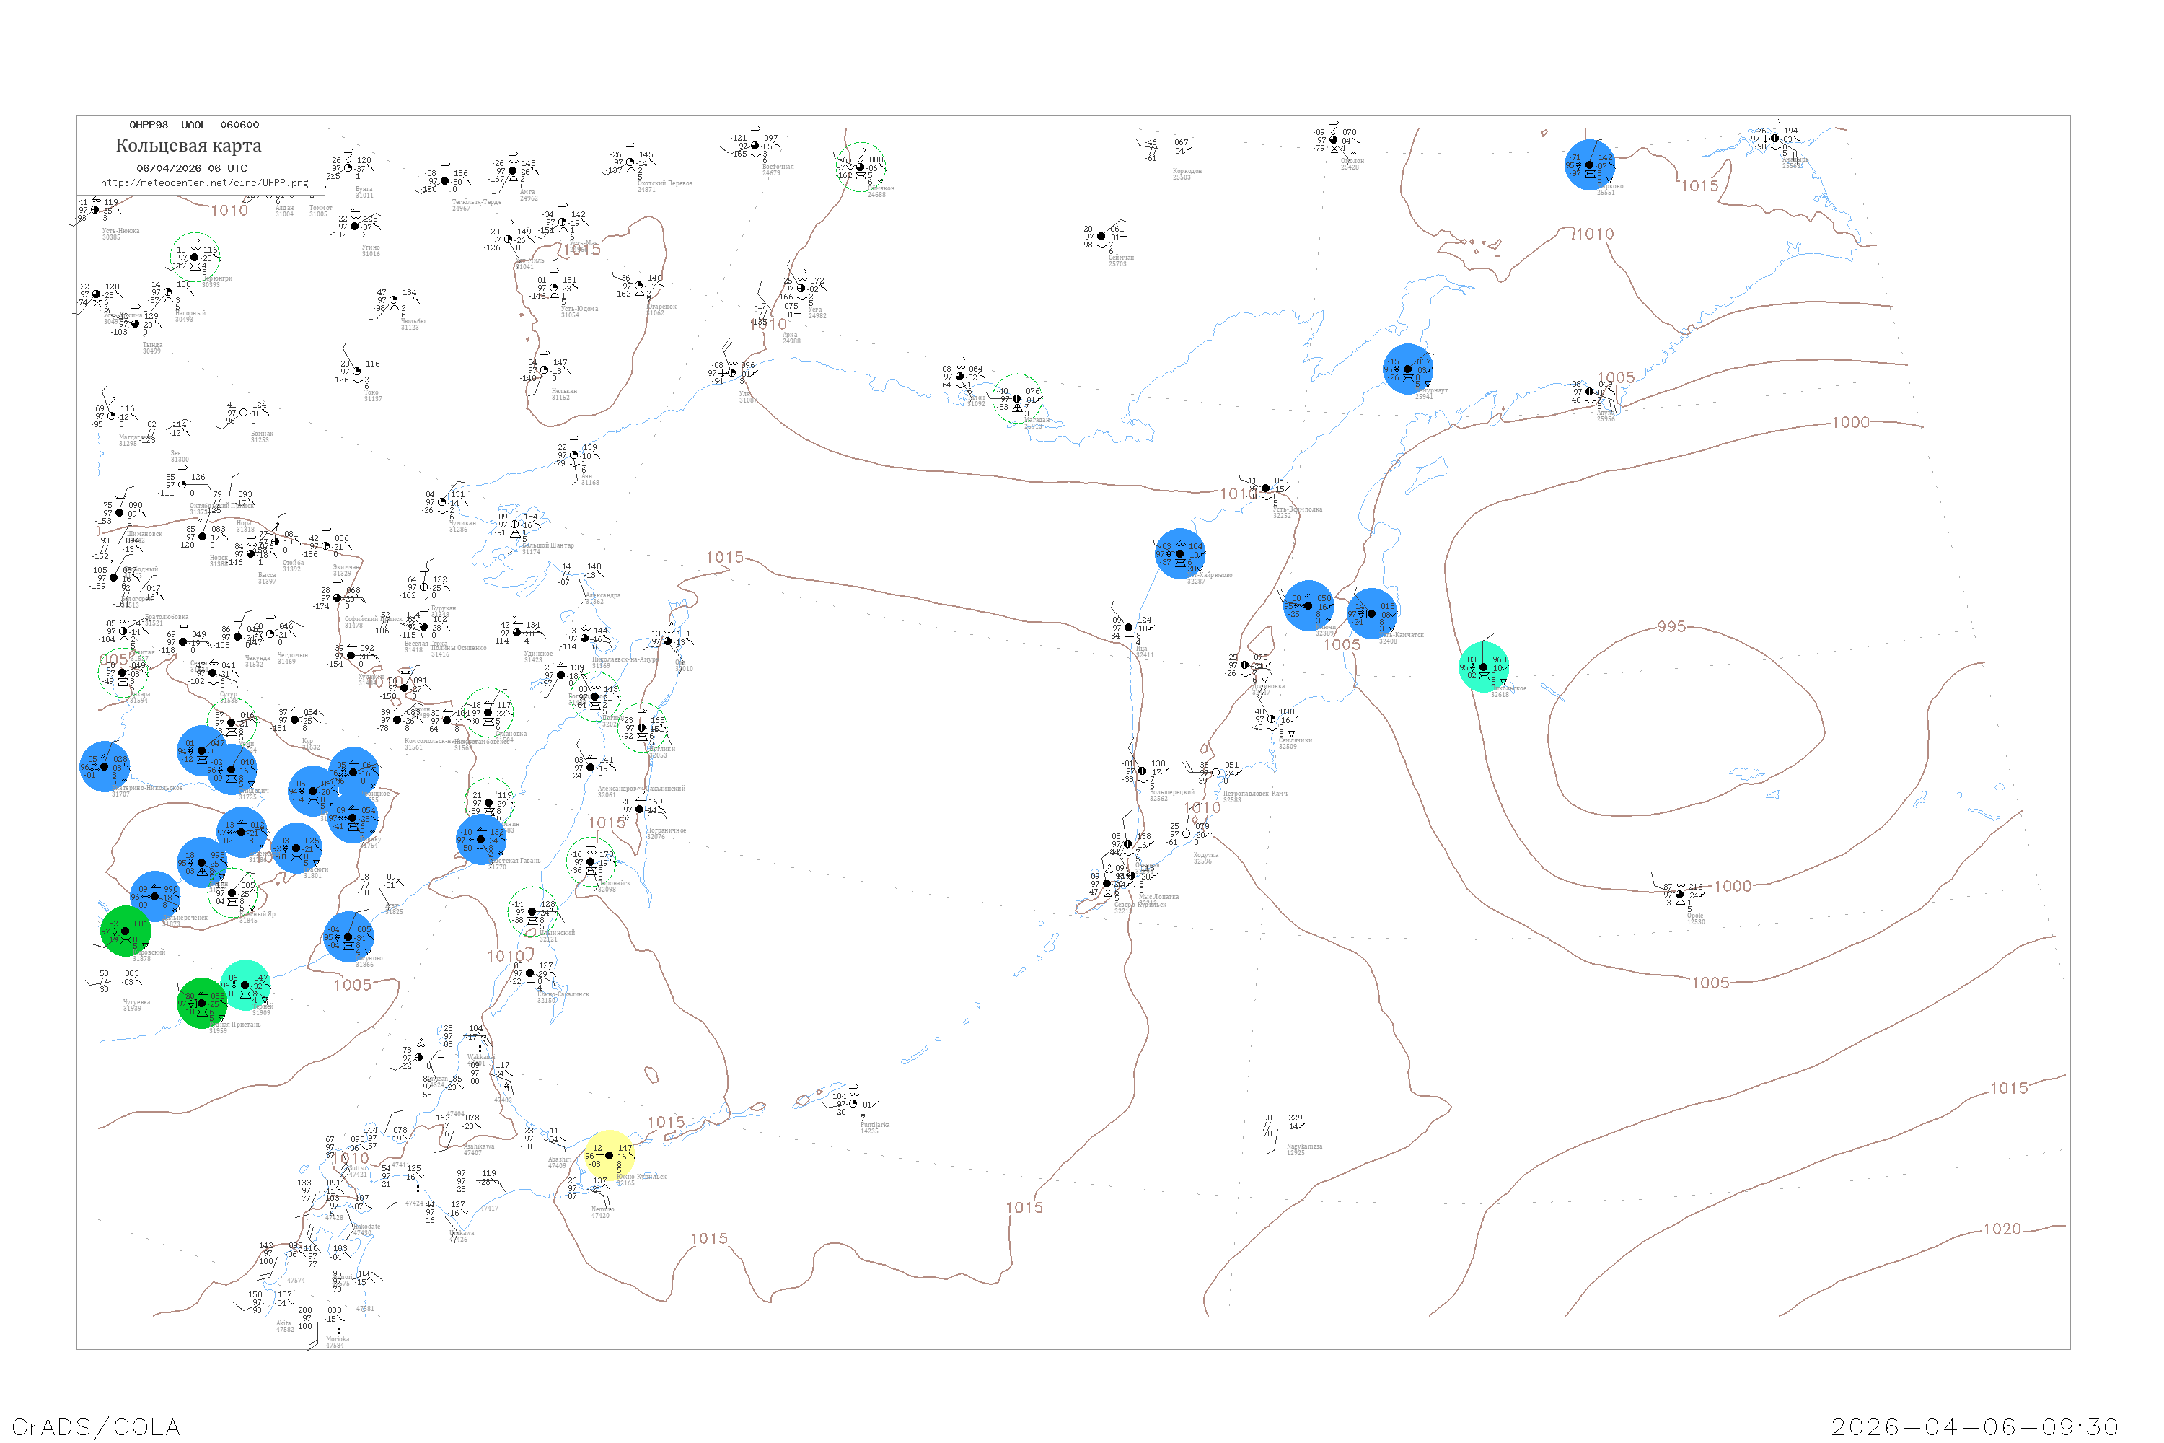Click the GrADS/COLA footer label
The width and height of the screenshot is (2164, 1443).
click(96, 1426)
